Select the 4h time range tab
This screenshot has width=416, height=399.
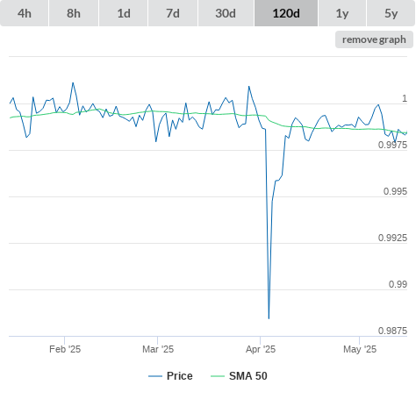(x=25, y=13)
